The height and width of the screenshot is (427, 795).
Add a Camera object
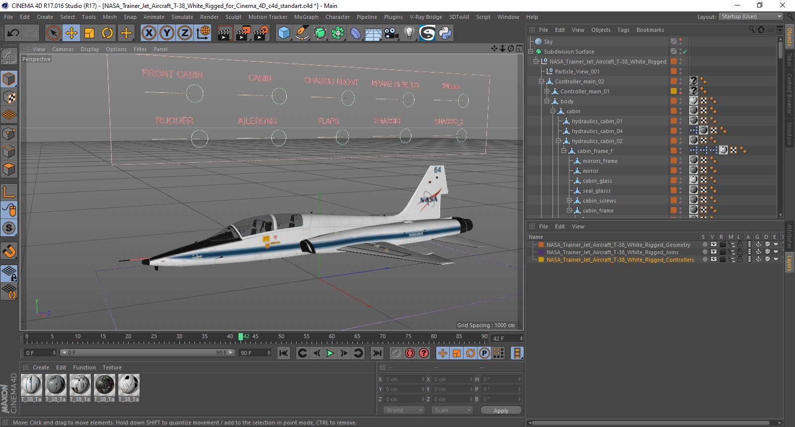pyautogui.click(x=392, y=33)
